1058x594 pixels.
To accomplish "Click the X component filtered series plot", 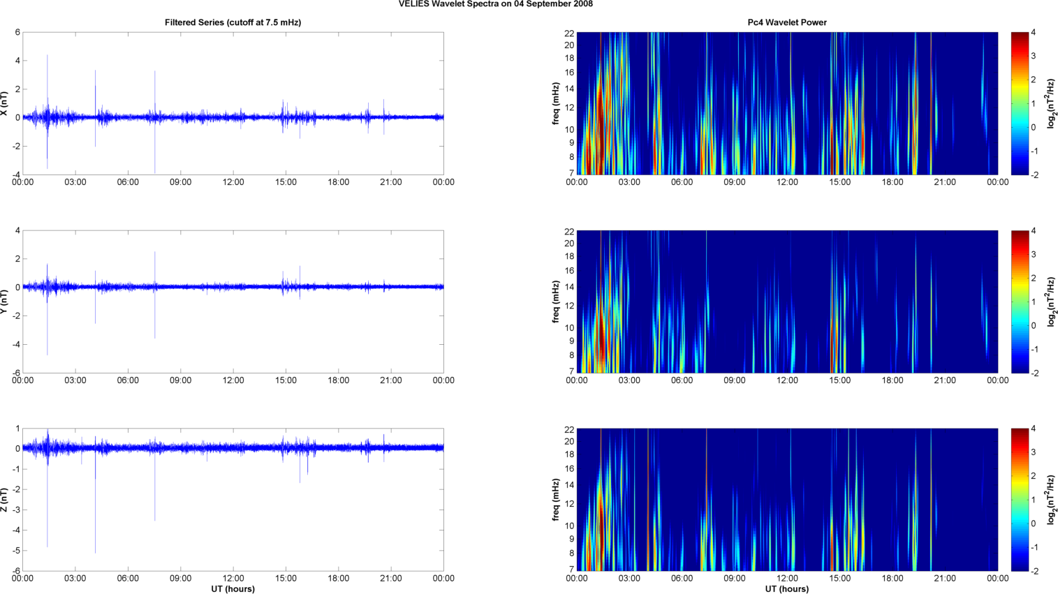I will click(233, 103).
